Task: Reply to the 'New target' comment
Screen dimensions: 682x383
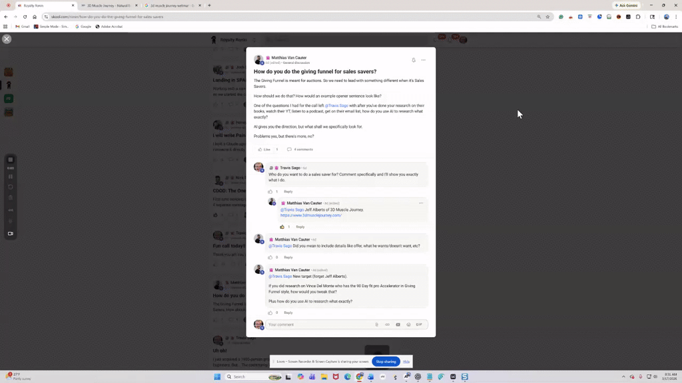Action: point(288,313)
